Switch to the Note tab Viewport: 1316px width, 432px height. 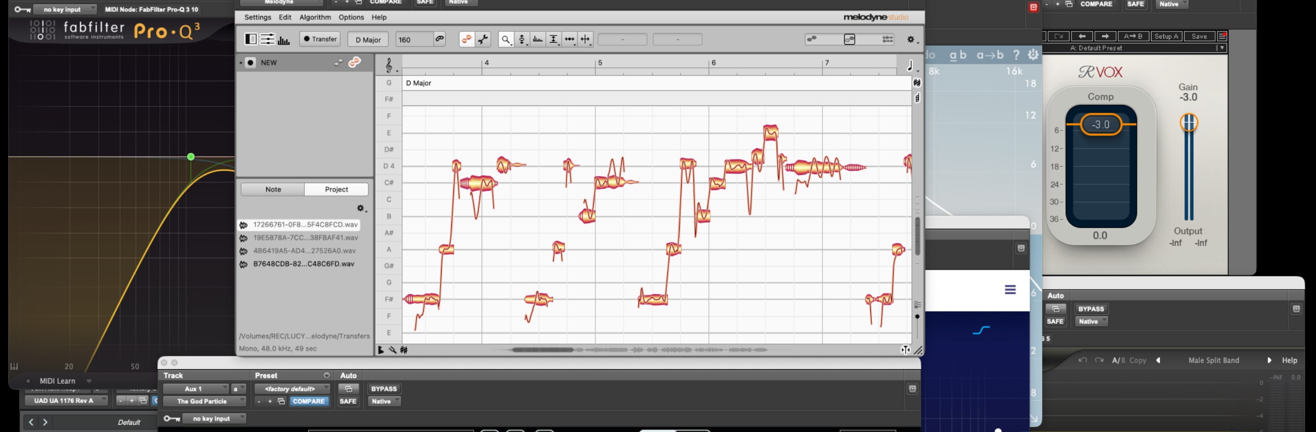pos(273,189)
